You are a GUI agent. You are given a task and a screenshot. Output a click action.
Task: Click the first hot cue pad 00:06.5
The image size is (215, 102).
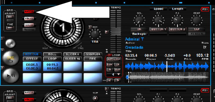click(32, 66)
